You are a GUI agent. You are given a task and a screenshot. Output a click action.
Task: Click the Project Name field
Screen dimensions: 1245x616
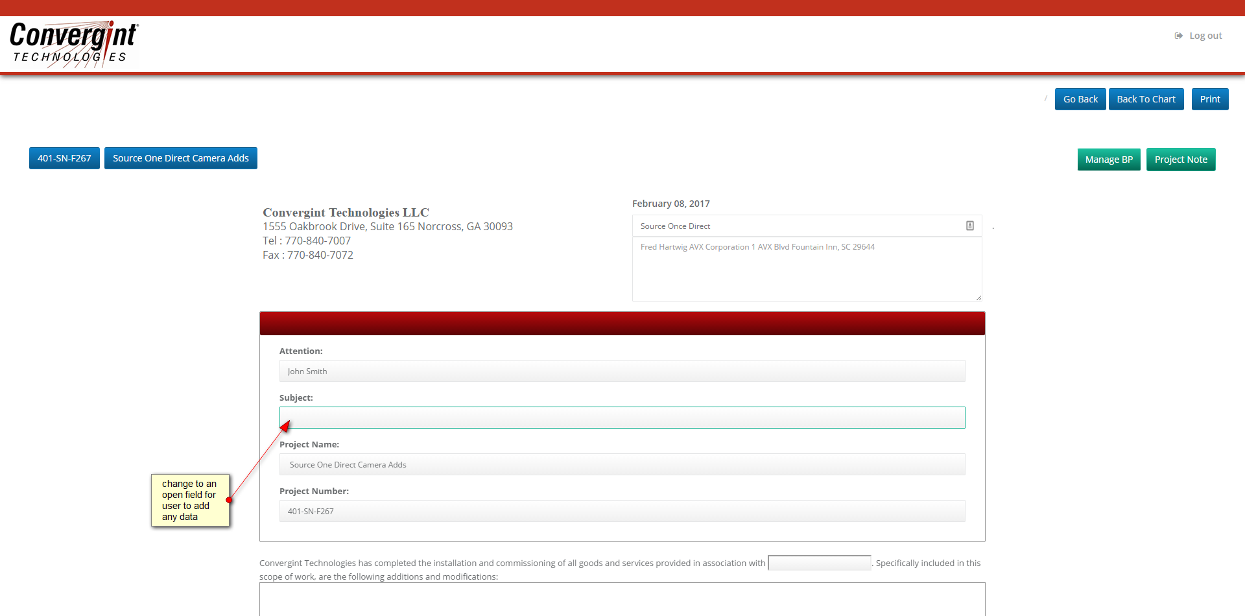coord(622,464)
